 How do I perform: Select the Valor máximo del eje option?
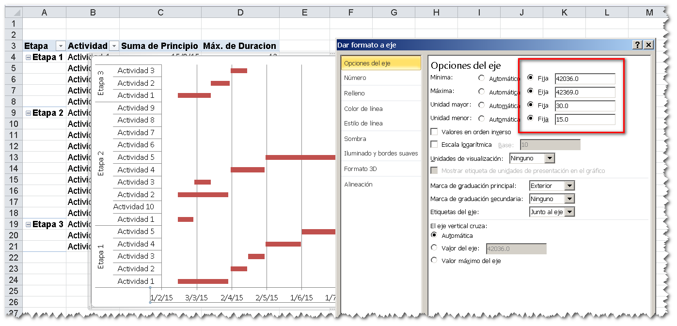coord(434,260)
